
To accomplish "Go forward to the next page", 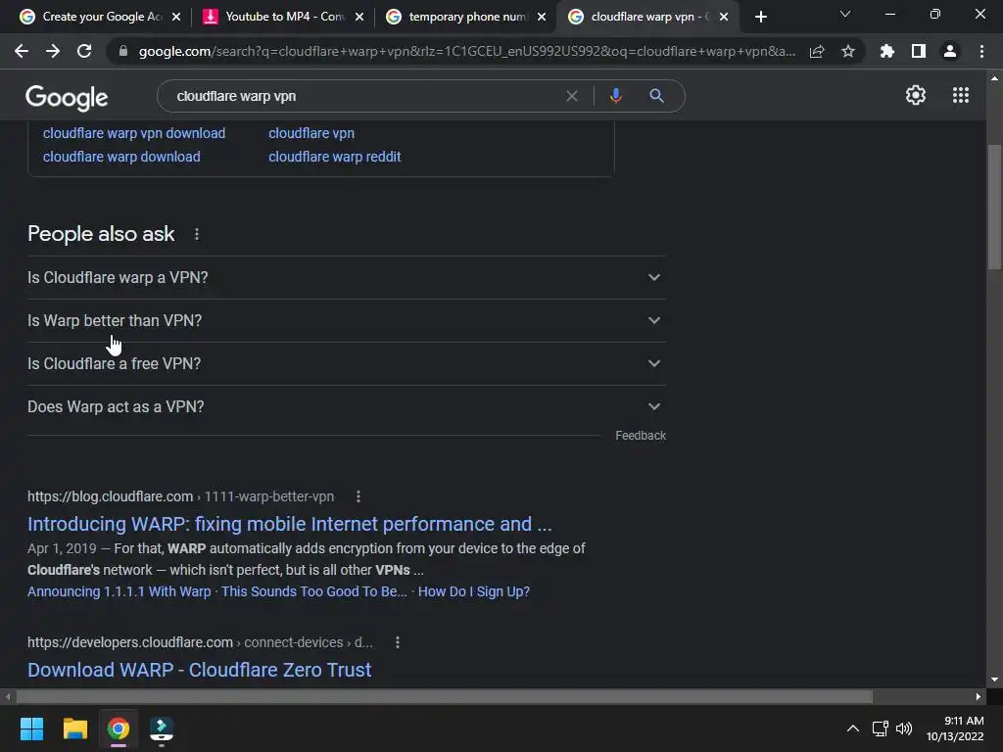I will (x=53, y=51).
